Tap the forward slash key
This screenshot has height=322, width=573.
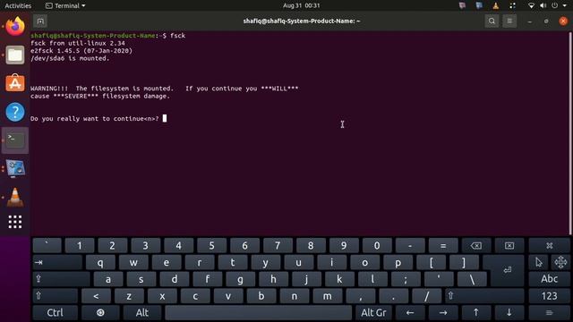pyautogui.click(x=426, y=296)
